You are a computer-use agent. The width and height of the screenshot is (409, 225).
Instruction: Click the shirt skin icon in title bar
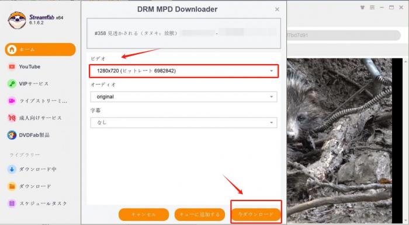(362, 8)
